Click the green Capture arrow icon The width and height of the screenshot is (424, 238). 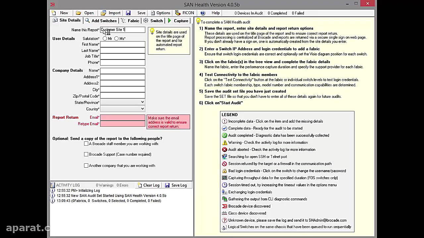[170, 20]
